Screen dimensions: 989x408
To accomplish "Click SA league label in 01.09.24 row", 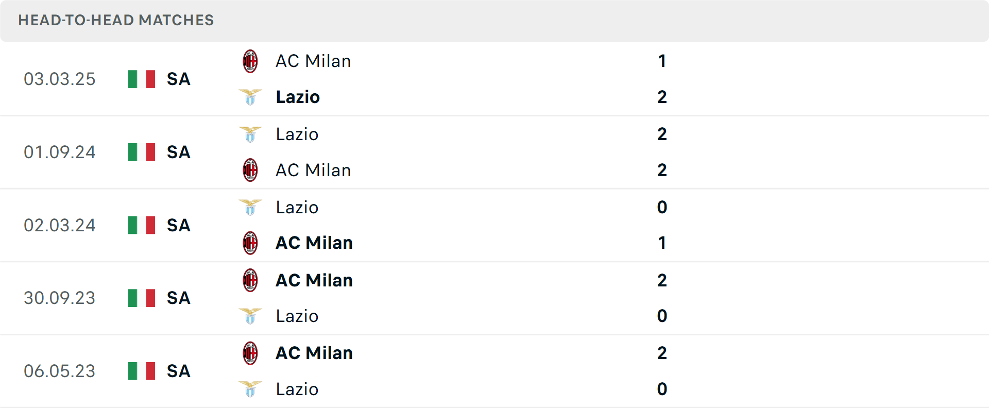I will pyautogui.click(x=179, y=152).
